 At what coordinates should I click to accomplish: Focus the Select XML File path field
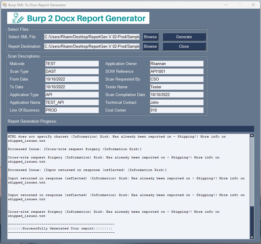coord(92,37)
